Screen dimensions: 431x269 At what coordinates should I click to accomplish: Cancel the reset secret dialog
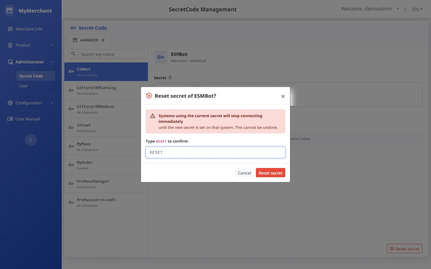[244, 173]
